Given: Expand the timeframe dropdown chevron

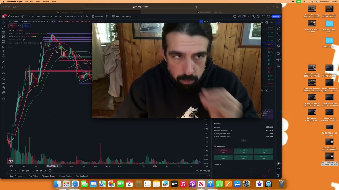Looking at the screenshot, I should click(82, 16).
